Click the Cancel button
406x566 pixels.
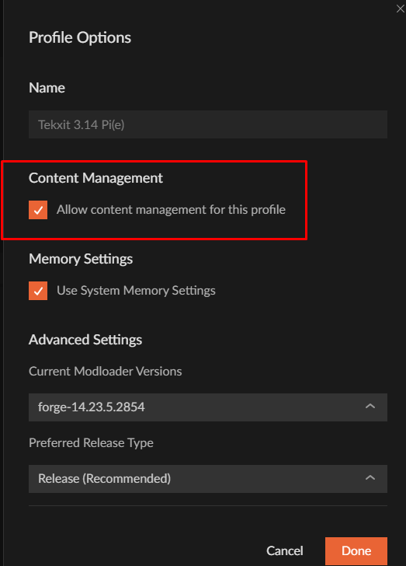(x=285, y=550)
